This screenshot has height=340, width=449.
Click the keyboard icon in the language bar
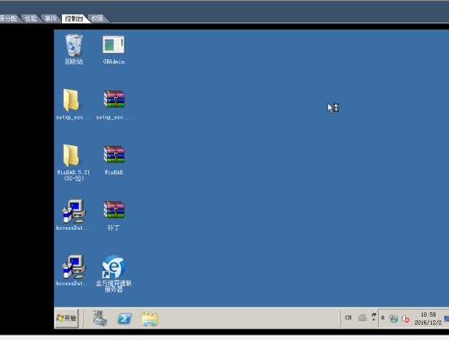[363, 318]
